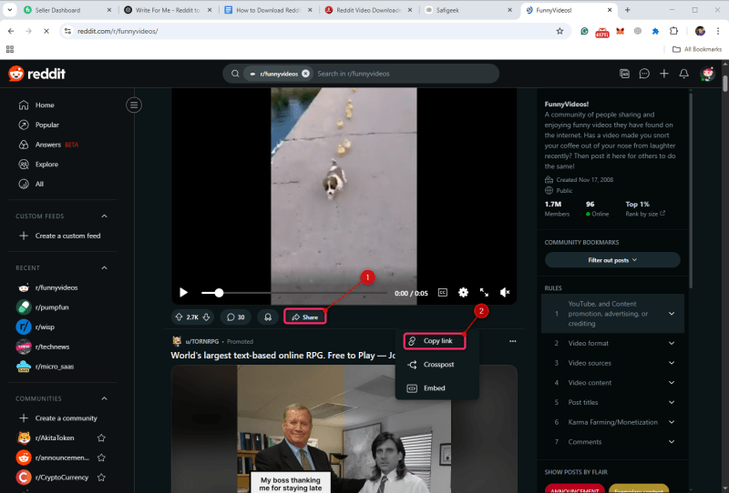
Task: Select Copy link in share menu
Action: (x=435, y=341)
